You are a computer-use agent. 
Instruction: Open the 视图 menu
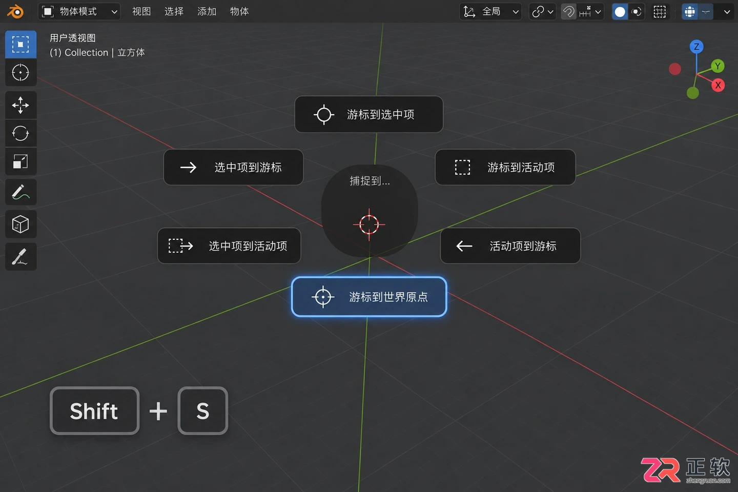(141, 11)
